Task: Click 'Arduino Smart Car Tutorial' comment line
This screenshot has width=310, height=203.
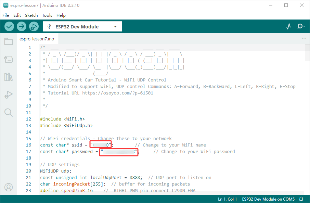Action: 105,80
